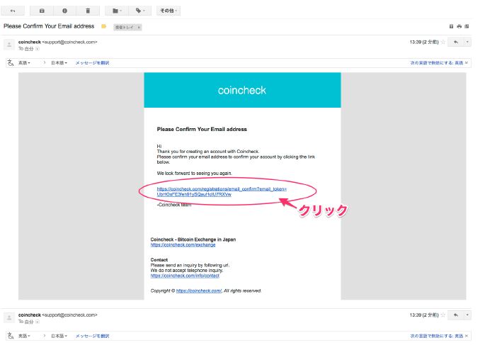This screenshot has width=502, height=345.
Task: Open more options arrow beside first message reply
Action: (467, 42)
